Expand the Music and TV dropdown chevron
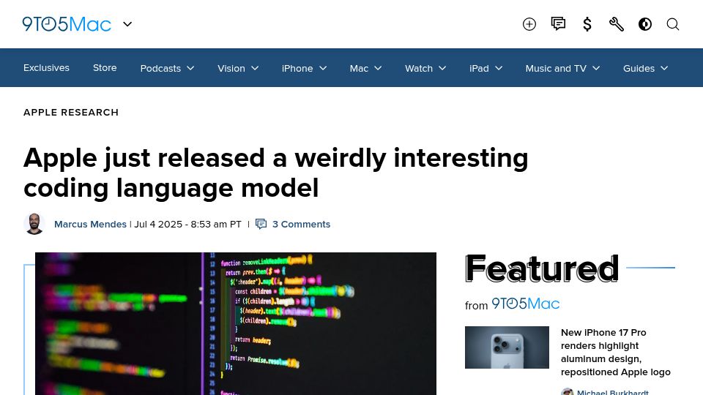The height and width of the screenshot is (395, 703). pos(596,68)
